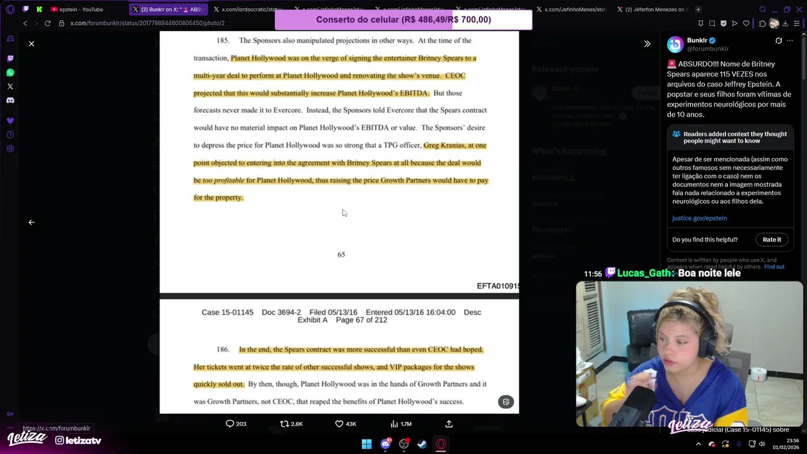Click the Rate it button

coord(772,240)
